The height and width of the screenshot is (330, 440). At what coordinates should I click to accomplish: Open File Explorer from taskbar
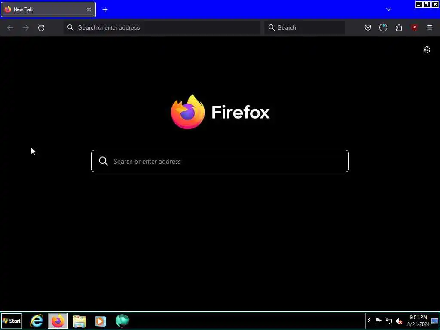[x=79, y=321]
